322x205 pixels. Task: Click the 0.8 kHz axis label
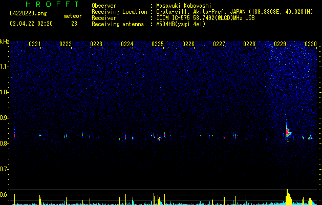pos(5,143)
